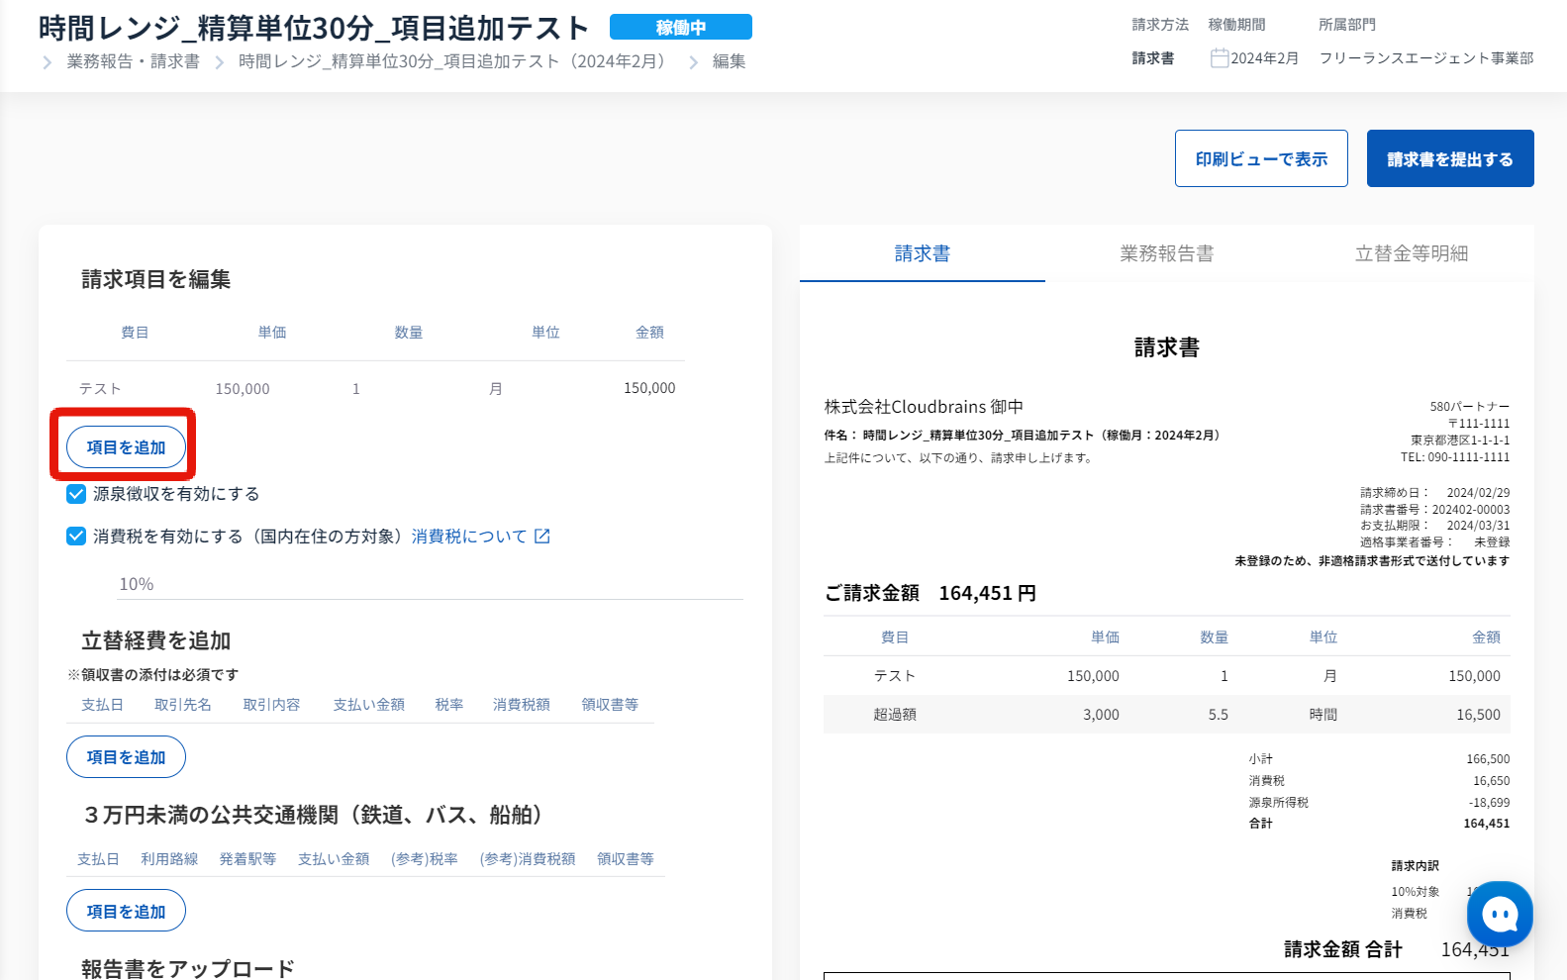Click the calendar icon beside 2024年2月
The image size is (1567, 980).
[1219, 58]
